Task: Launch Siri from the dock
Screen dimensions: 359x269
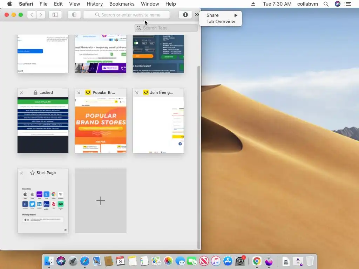Action: (61, 261)
